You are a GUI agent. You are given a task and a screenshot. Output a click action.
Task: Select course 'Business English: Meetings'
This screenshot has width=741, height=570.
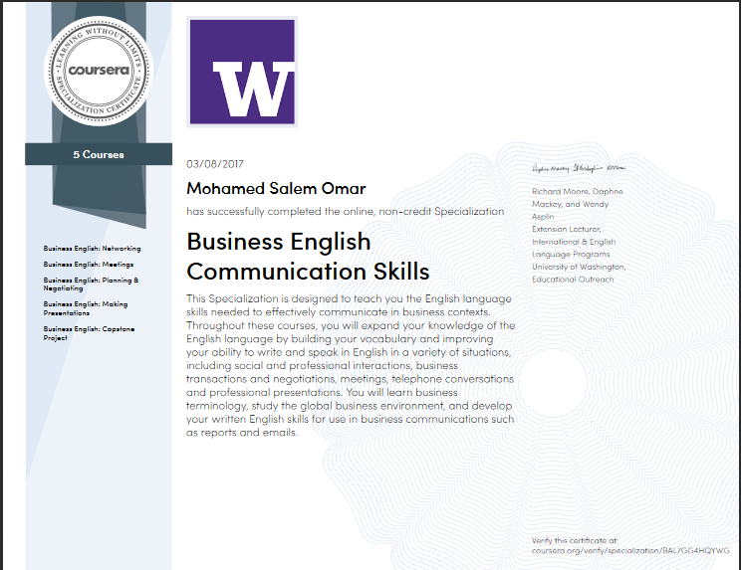point(89,265)
